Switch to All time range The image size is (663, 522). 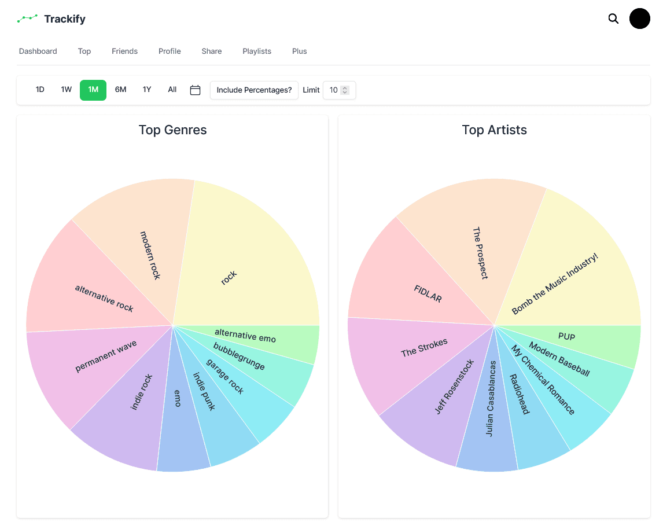[x=172, y=90]
